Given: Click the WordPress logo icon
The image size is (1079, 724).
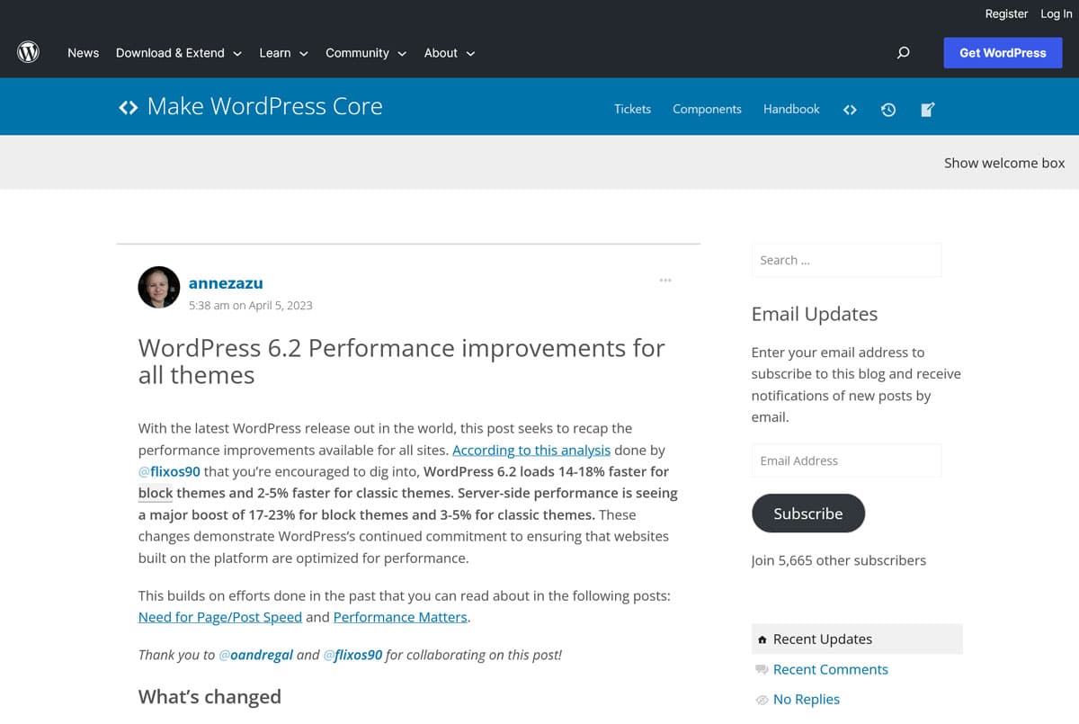Looking at the screenshot, I should click(29, 53).
